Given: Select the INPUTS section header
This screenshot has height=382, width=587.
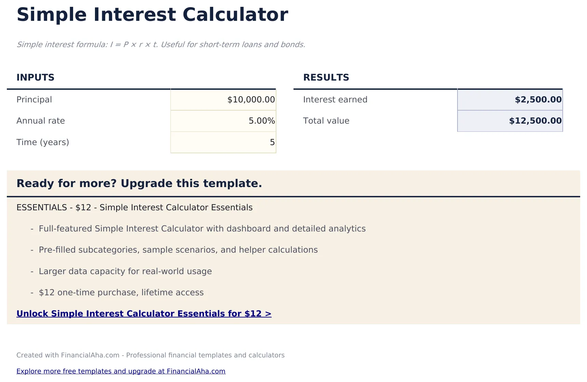Looking at the screenshot, I should pos(35,77).
